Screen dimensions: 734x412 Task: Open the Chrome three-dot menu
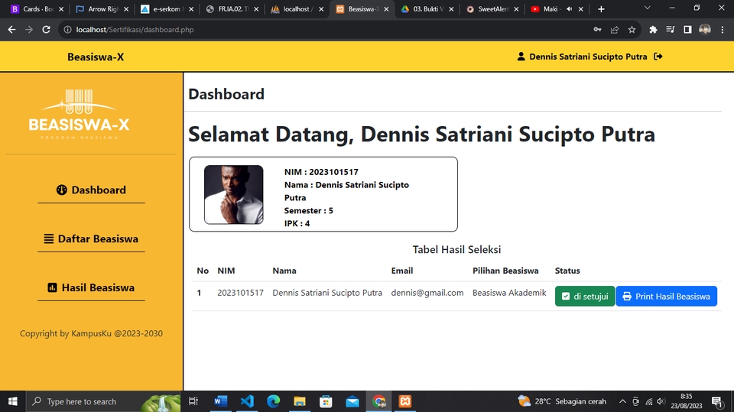[x=723, y=30]
